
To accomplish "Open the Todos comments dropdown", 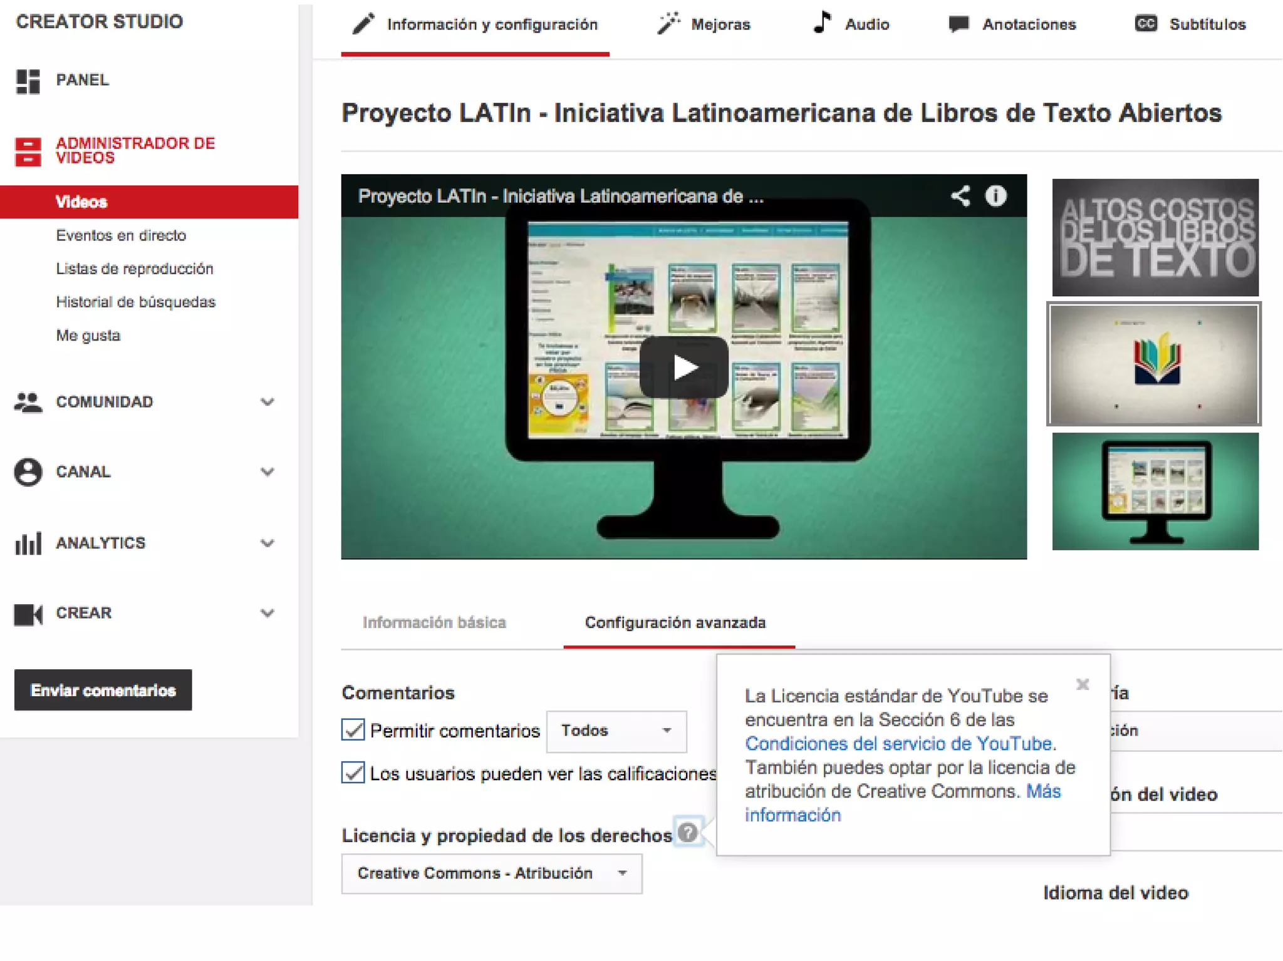I will pyautogui.click(x=616, y=731).
